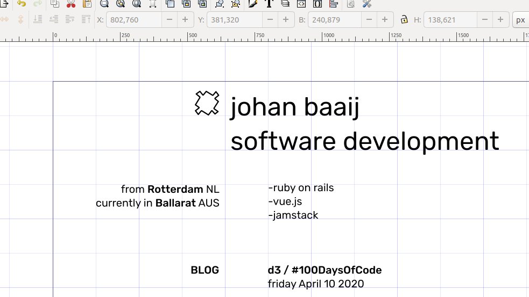
Task: Click the '-jamstack' line
Action: [293, 215]
